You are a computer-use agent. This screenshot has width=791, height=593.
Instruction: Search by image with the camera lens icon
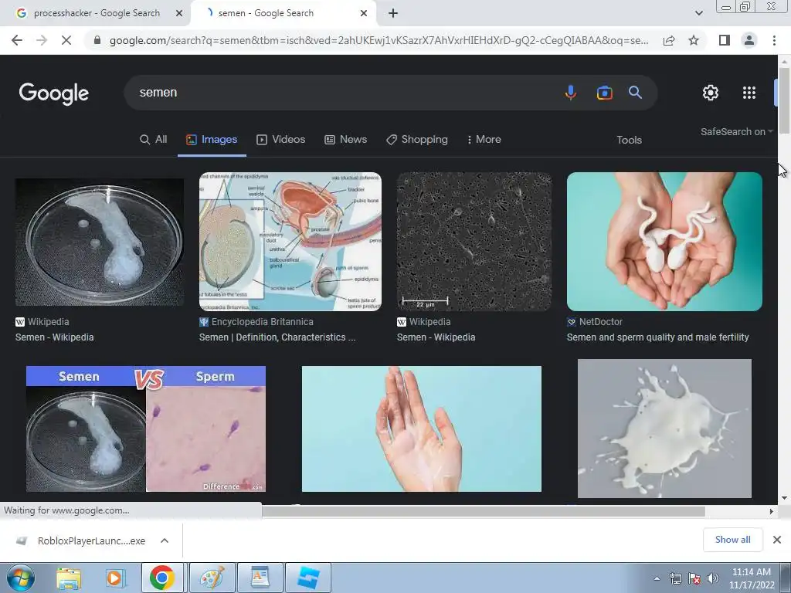[x=604, y=93]
